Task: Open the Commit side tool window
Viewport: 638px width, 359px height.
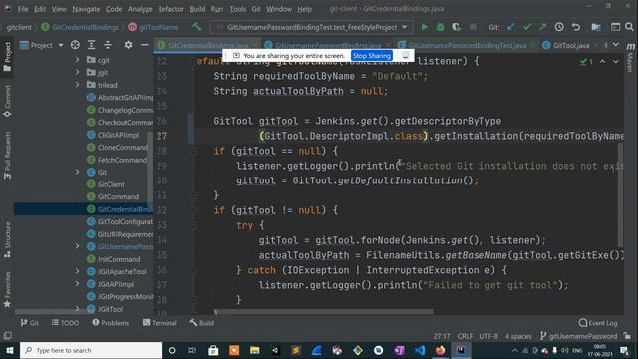Action: click(7, 101)
